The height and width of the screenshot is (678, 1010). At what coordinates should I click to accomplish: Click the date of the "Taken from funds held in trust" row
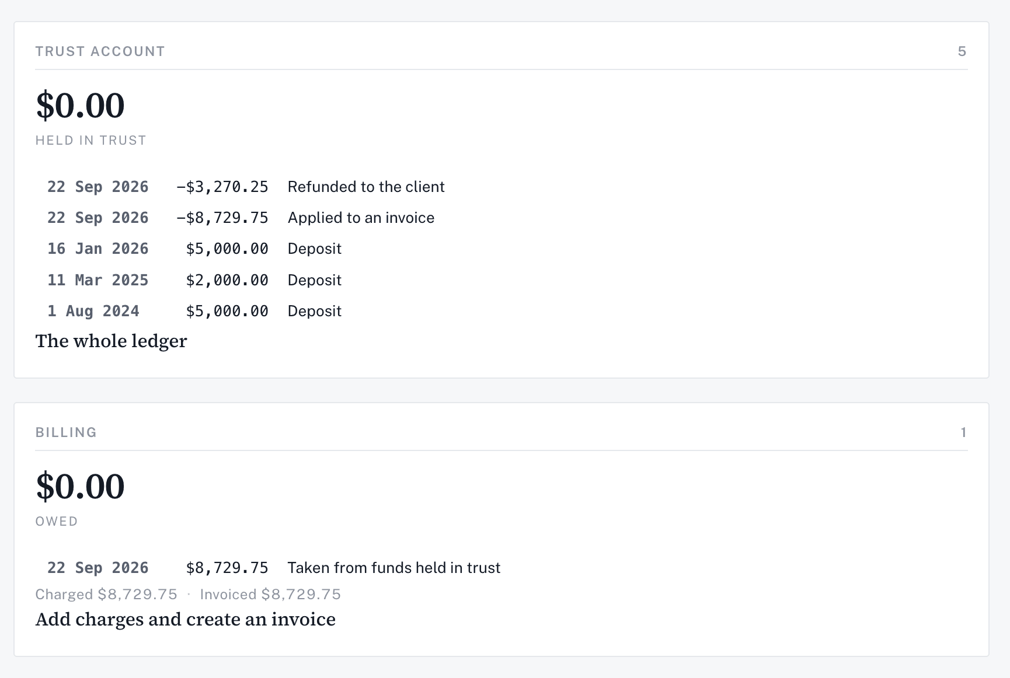[98, 568]
